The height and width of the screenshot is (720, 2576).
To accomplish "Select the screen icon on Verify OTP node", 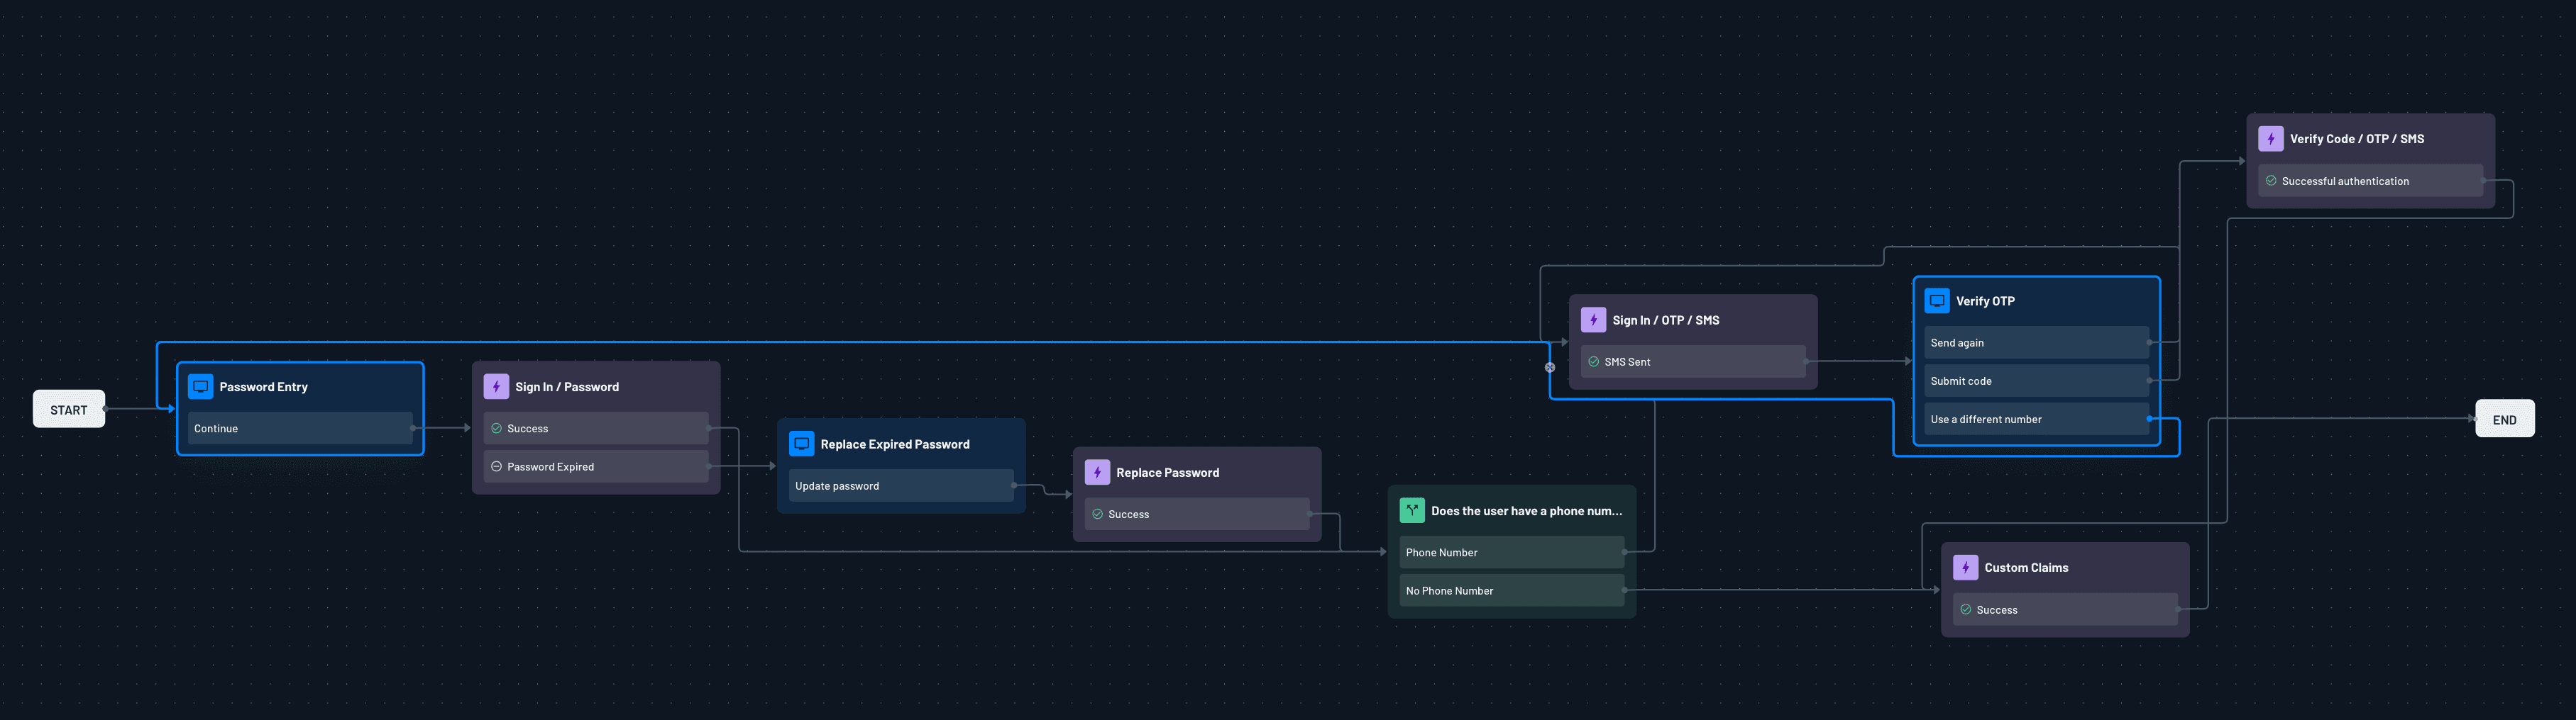I will (x=1939, y=300).
